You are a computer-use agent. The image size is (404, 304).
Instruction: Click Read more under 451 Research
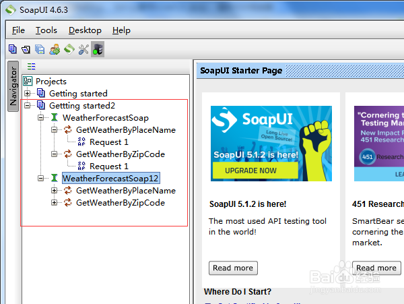pyautogui.click(x=376, y=268)
